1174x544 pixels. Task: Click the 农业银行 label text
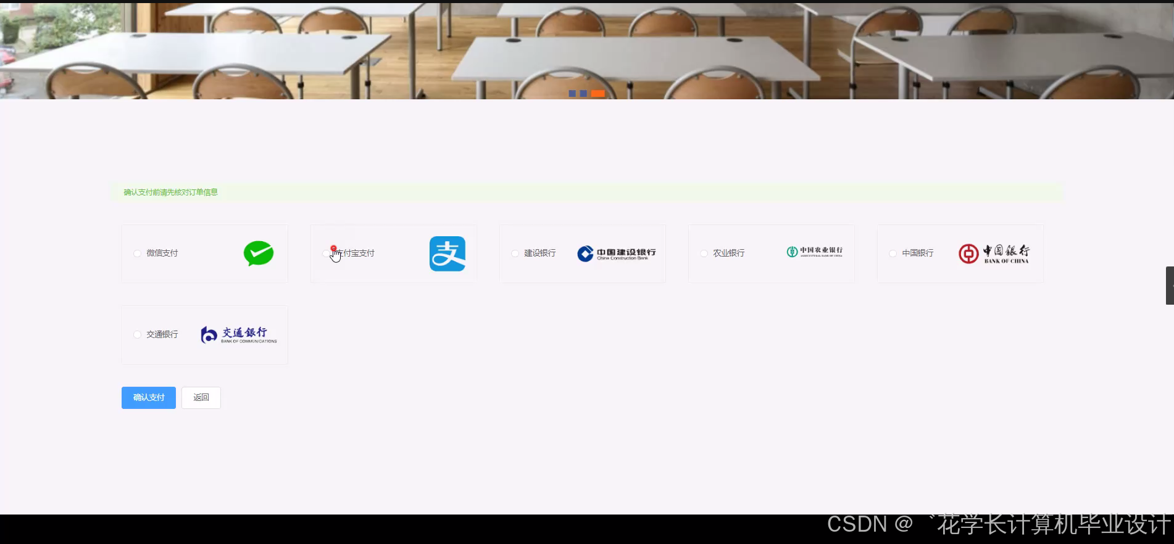(729, 253)
